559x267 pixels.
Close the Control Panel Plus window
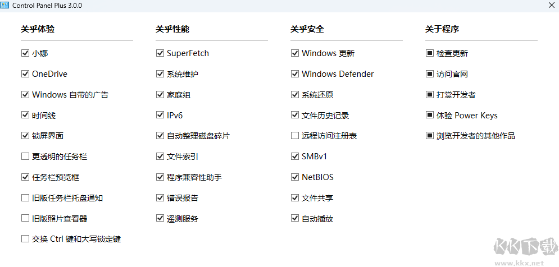551,5
